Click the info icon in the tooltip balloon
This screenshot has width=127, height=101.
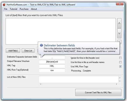tap(41, 45)
